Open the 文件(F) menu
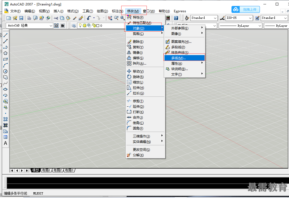Viewport: 289px width, 198px height. (15, 11)
